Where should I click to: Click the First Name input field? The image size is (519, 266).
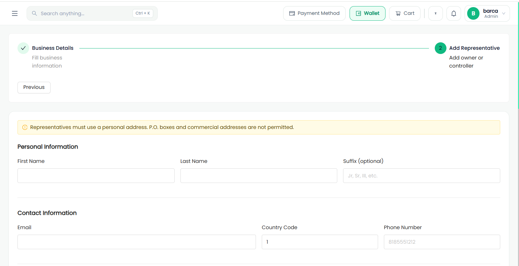click(x=96, y=176)
